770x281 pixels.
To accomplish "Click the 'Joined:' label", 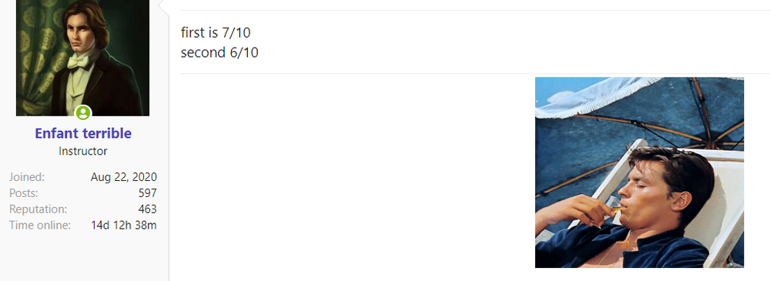I will pyautogui.click(x=26, y=177).
